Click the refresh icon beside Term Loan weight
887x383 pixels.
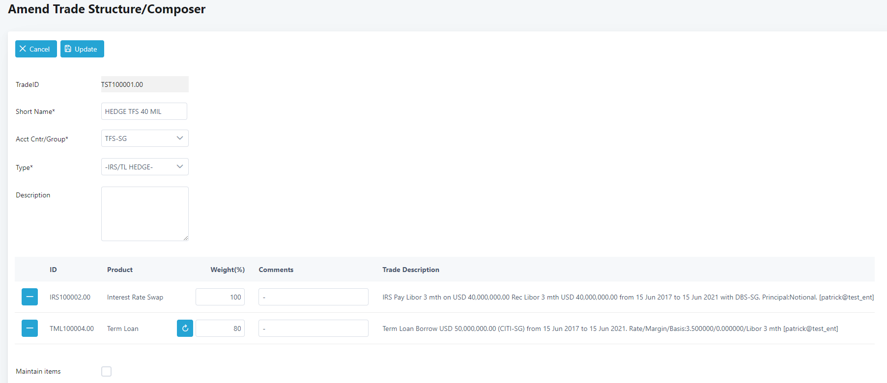(185, 328)
